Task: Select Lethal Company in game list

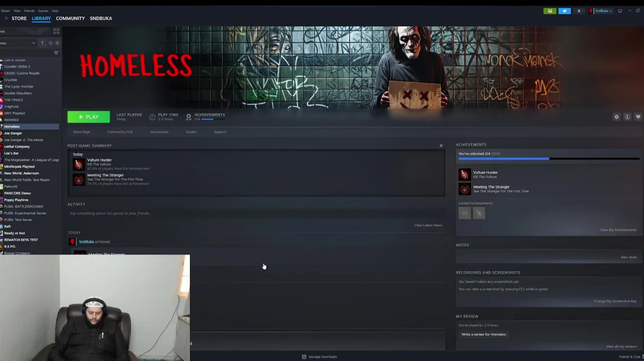Action: (x=17, y=146)
